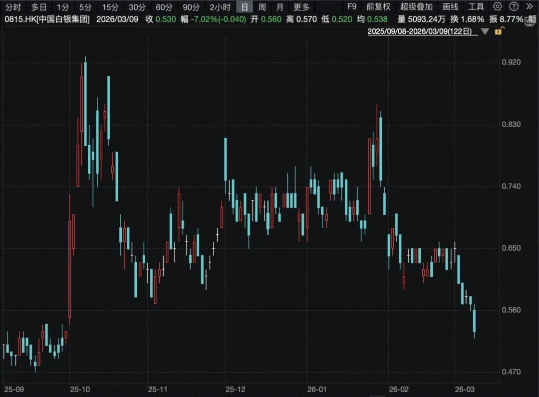Click the average price 0.538

377,19
